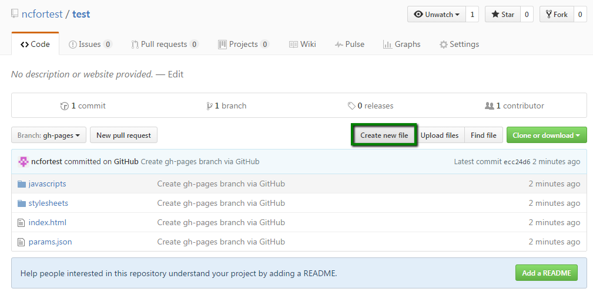Screen dimensions: 593x292
Task: Click the commit history clock icon
Action: (64, 106)
